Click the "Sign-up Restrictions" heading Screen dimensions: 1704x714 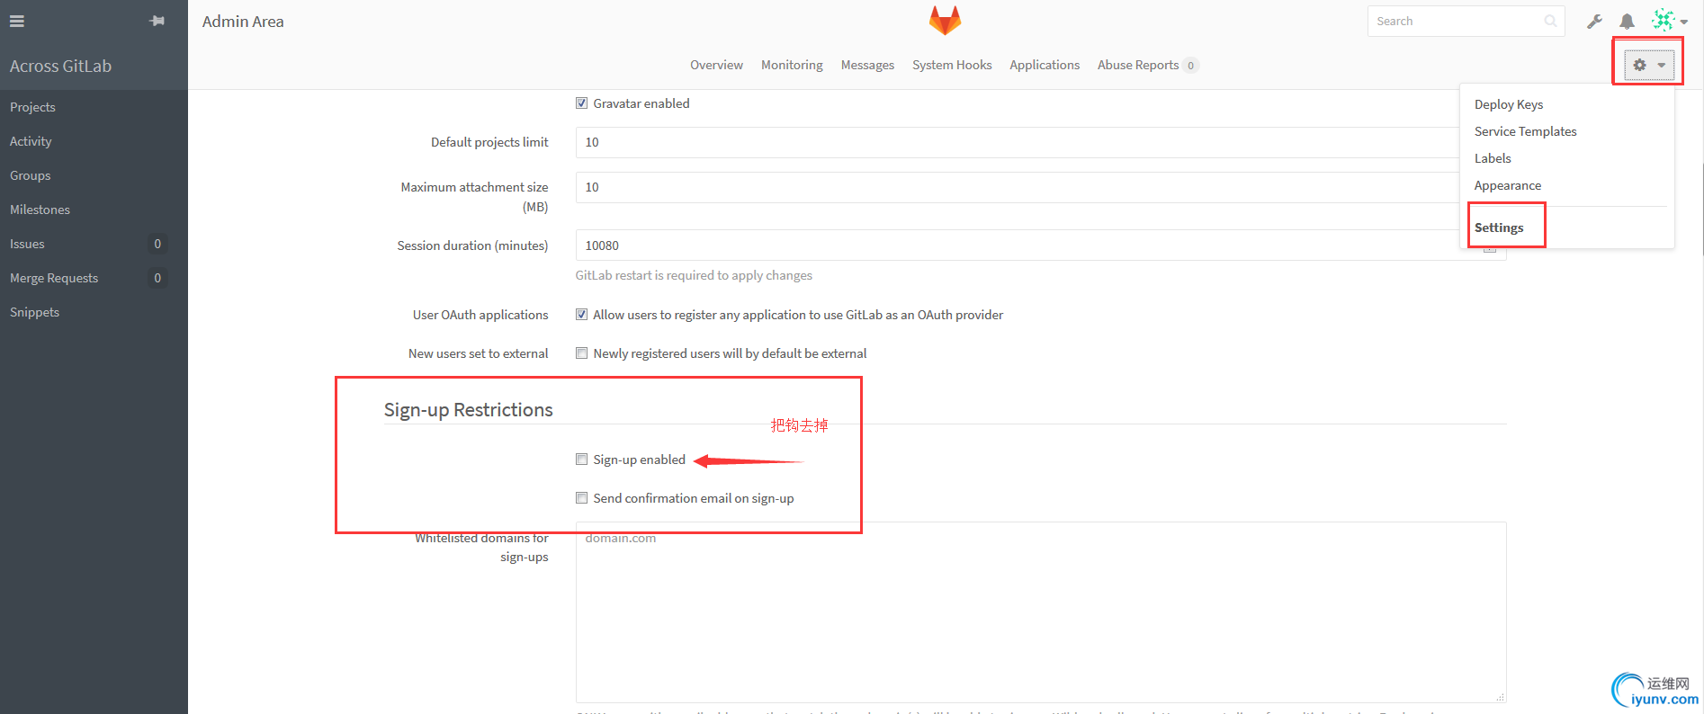[468, 410]
